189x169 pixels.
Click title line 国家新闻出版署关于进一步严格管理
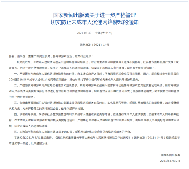94,15
